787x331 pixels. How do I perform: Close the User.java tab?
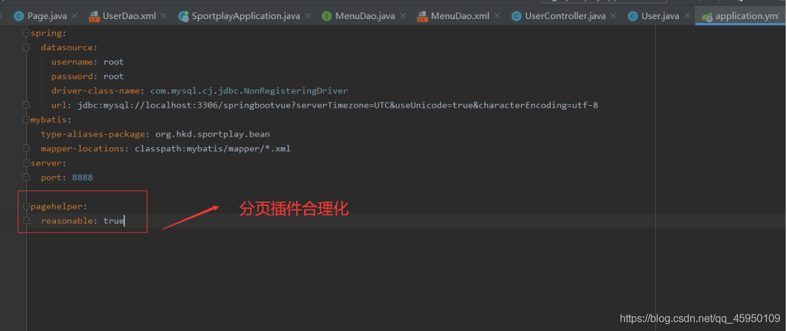coord(686,16)
